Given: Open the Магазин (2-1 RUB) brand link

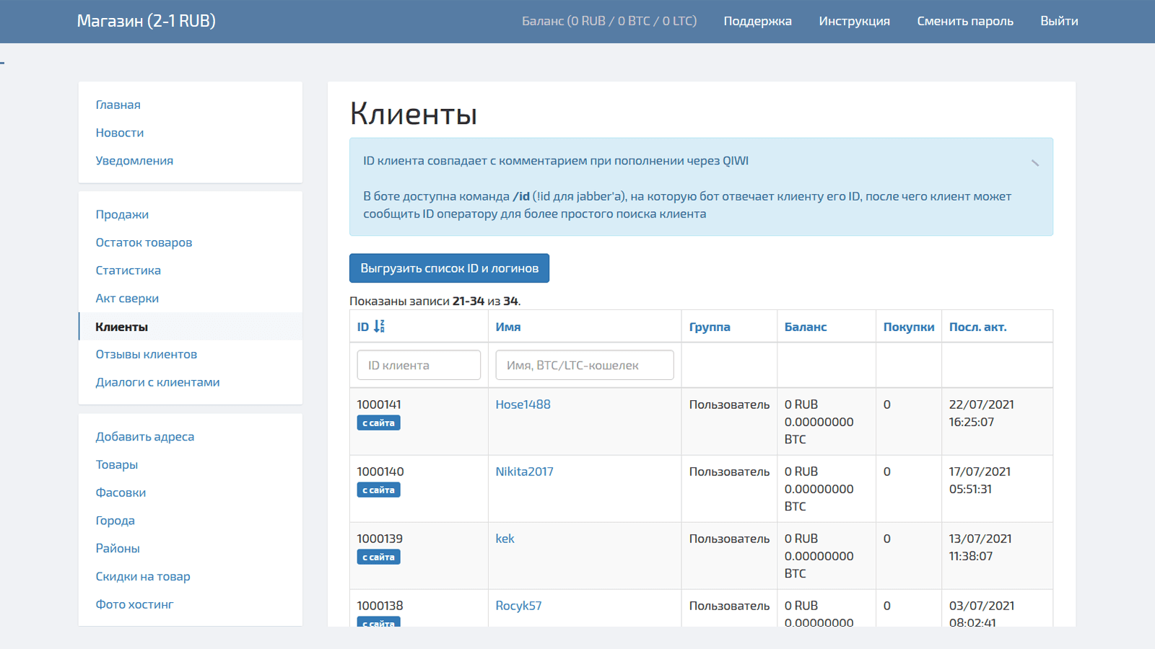Looking at the screenshot, I should click(x=147, y=21).
